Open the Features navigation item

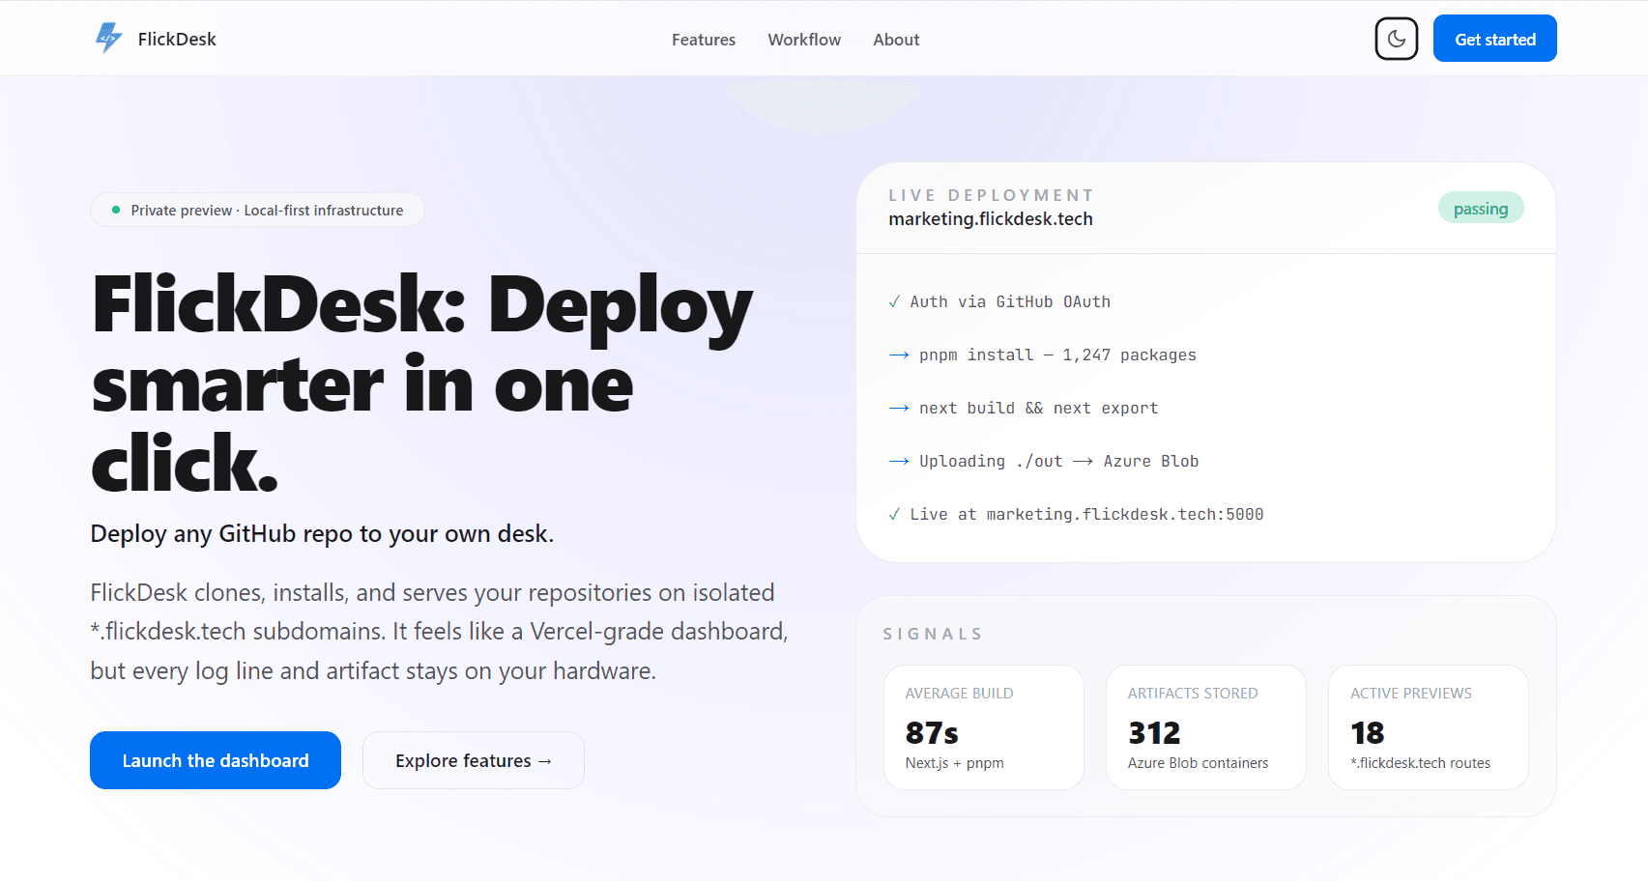pyautogui.click(x=703, y=40)
